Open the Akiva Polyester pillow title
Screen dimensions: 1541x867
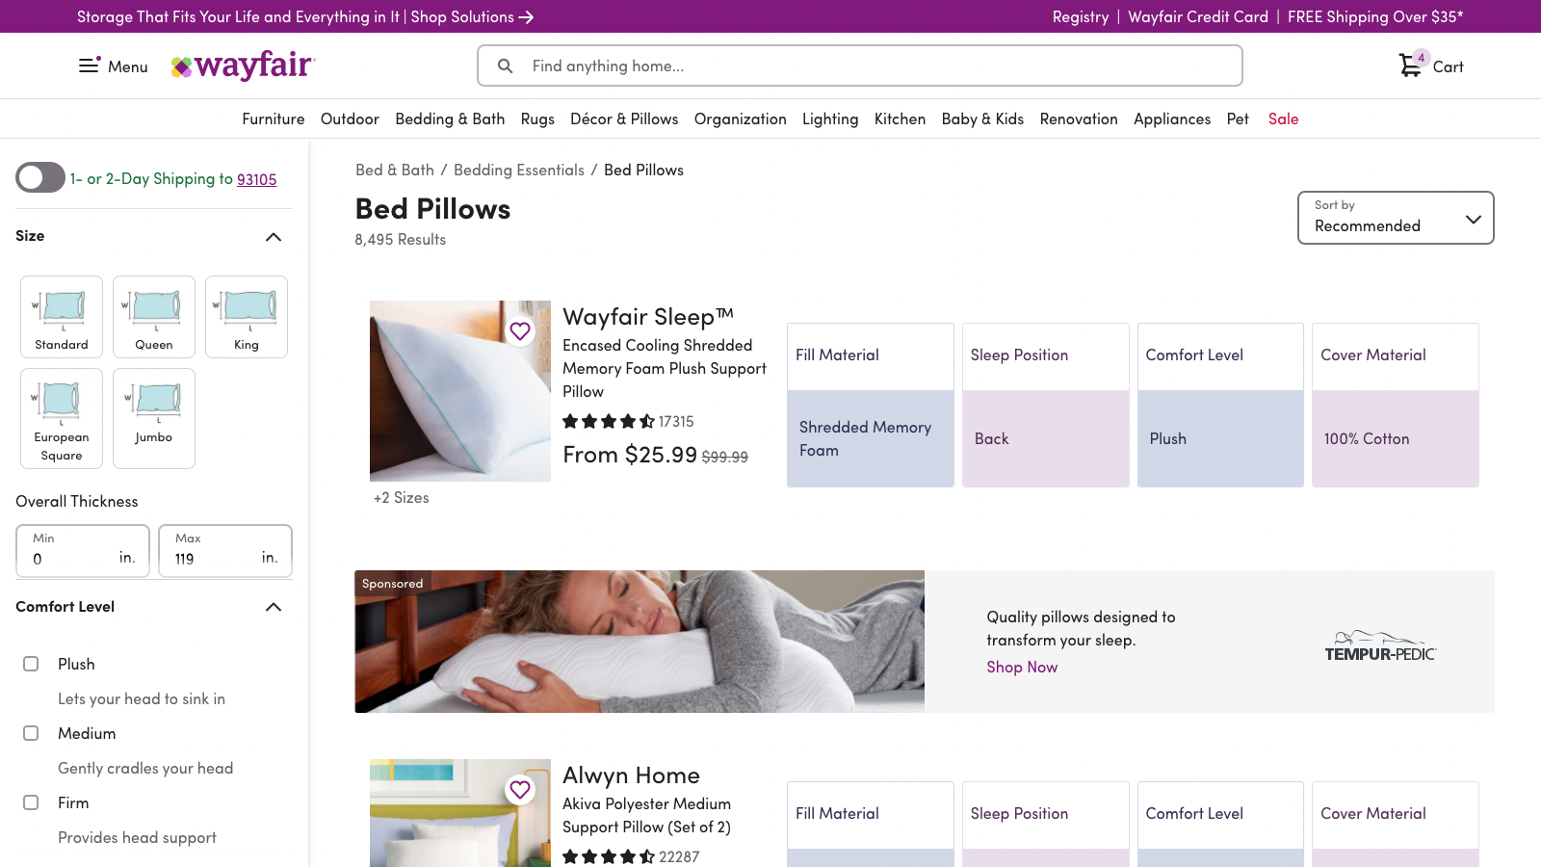(647, 815)
